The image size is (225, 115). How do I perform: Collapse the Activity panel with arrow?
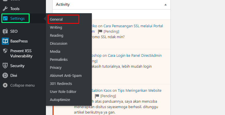coord(165,5)
